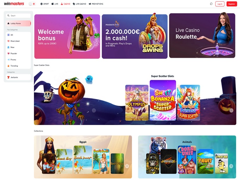Open the All games category
The image size is (240, 180).
tap(18, 35)
